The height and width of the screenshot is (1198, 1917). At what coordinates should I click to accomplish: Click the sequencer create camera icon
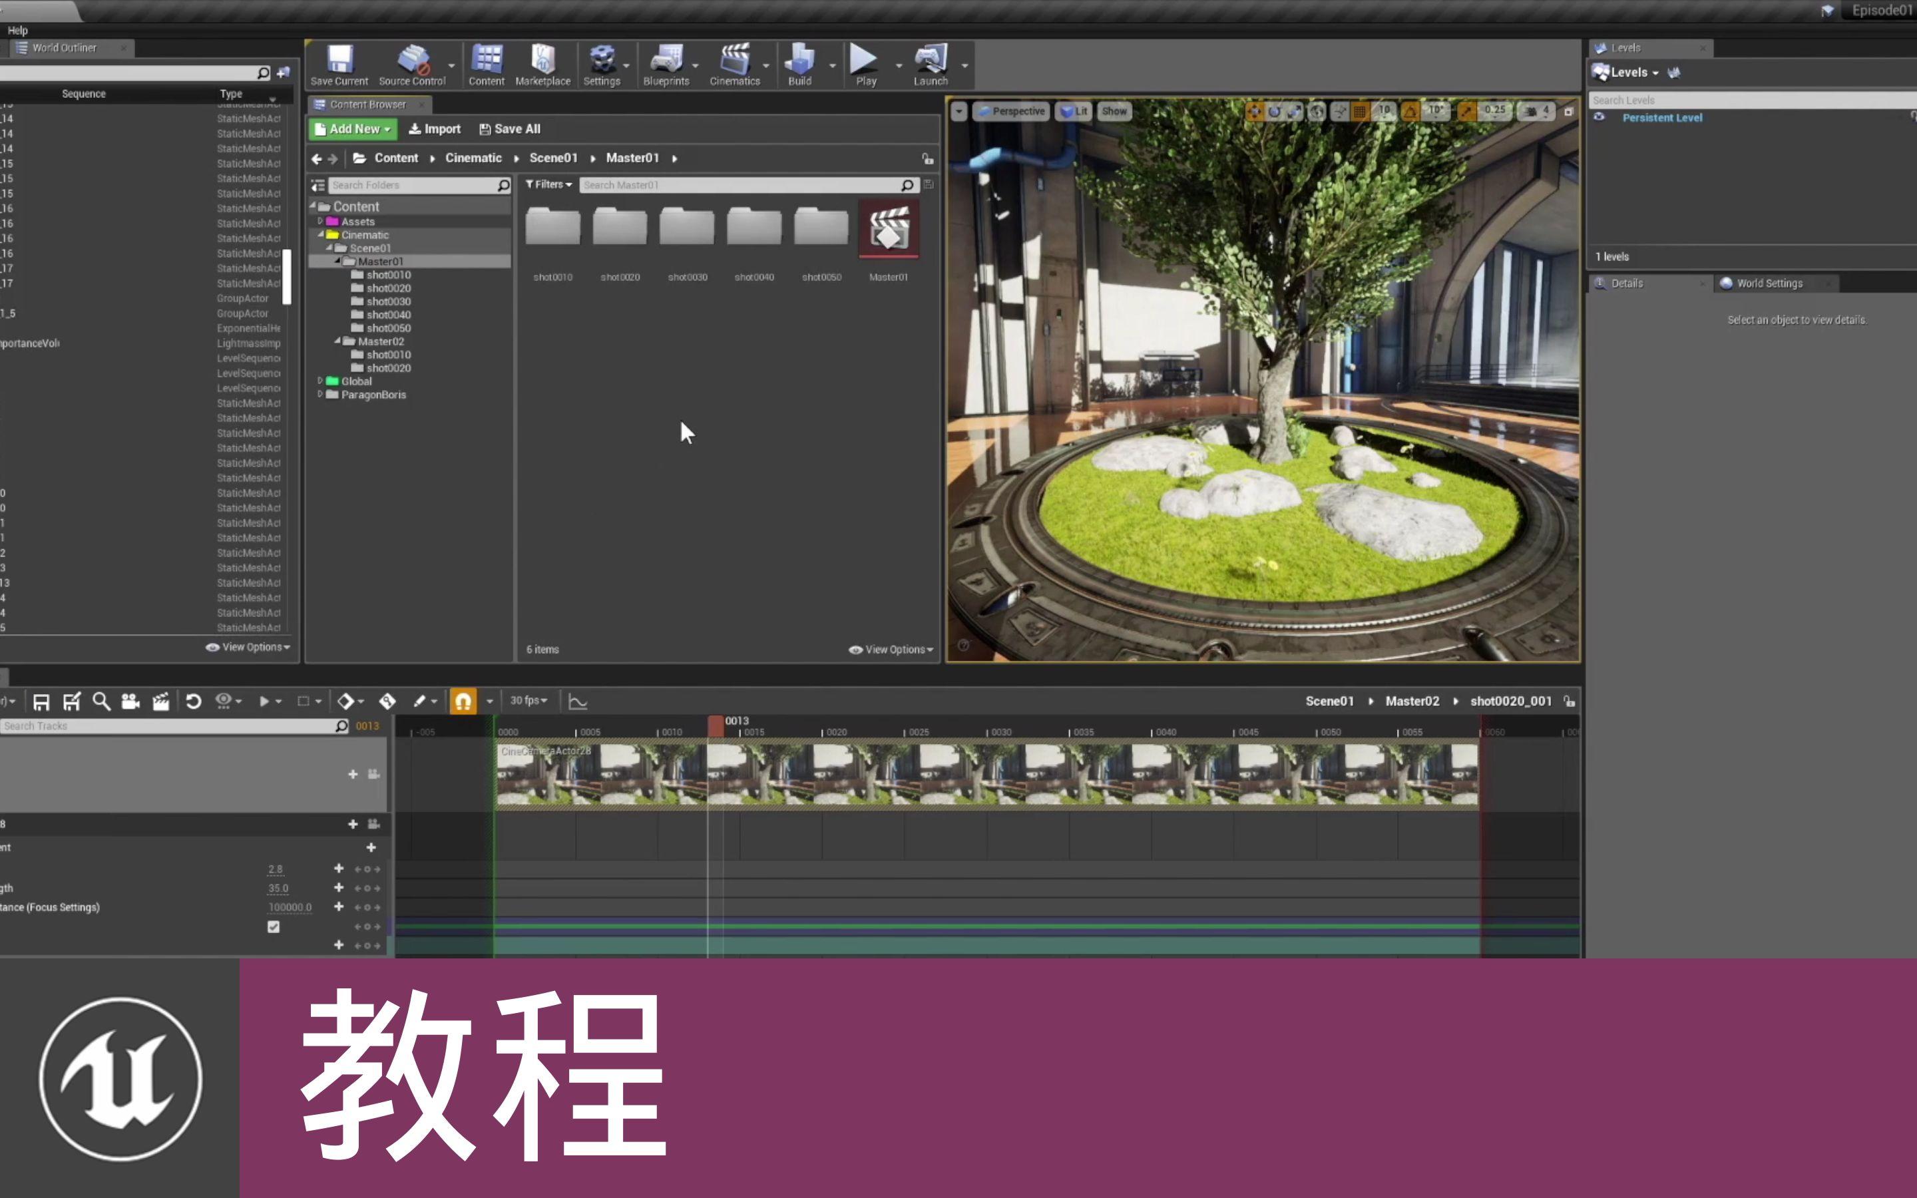[x=130, y=701]
